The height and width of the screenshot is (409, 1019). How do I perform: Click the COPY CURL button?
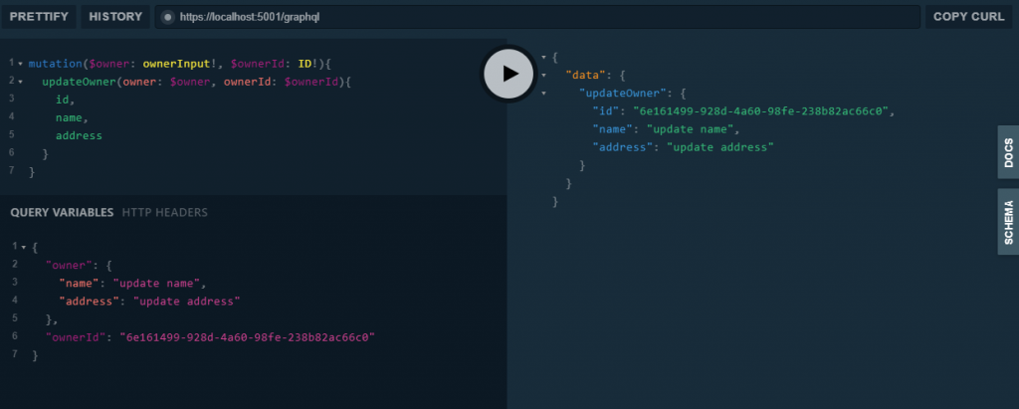click(968, 17)
